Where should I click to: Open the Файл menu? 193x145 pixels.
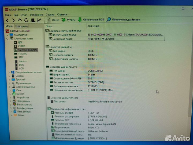pos(8,15)
